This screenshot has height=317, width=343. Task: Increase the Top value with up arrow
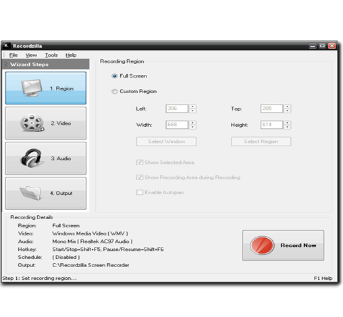(x=288, y=107)
